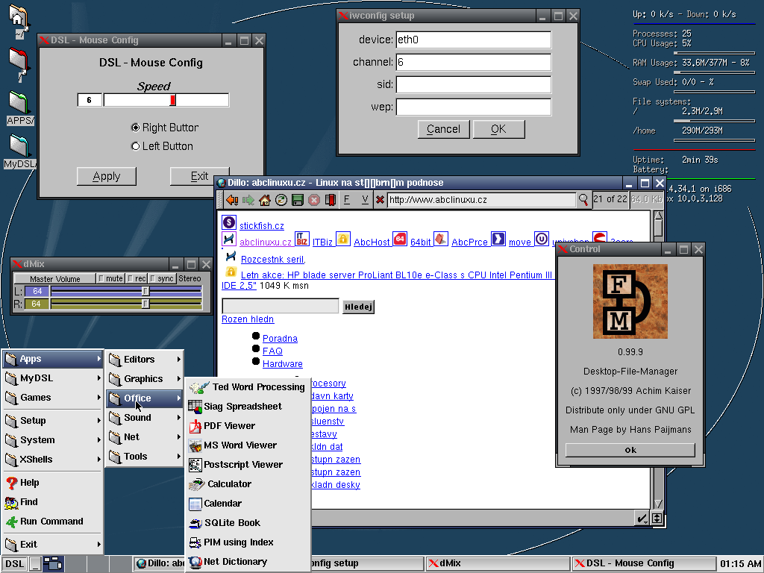Click Apply in the Mouse Config window
Screen dimensions: 764x573
pos(106,176)
